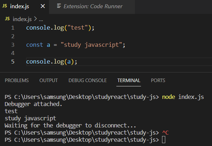Click the red ^C in terminal

coord(165,133)
